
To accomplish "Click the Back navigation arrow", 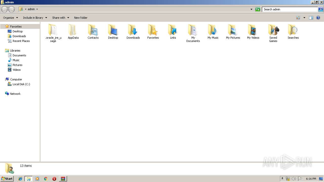I will point(4,9).
